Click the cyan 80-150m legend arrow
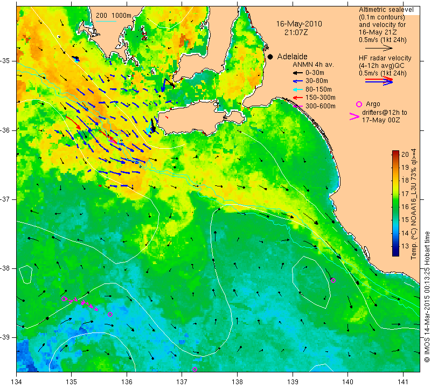 click(297, 89)
